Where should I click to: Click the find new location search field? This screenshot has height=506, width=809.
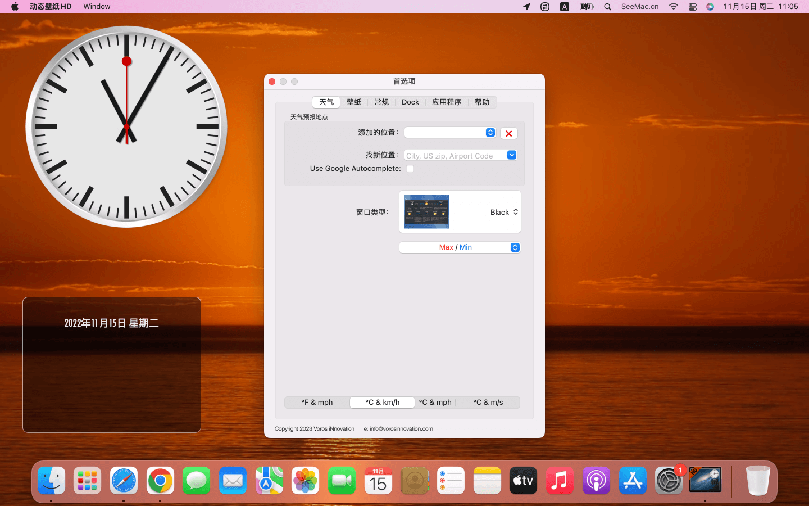pos(455,156)
